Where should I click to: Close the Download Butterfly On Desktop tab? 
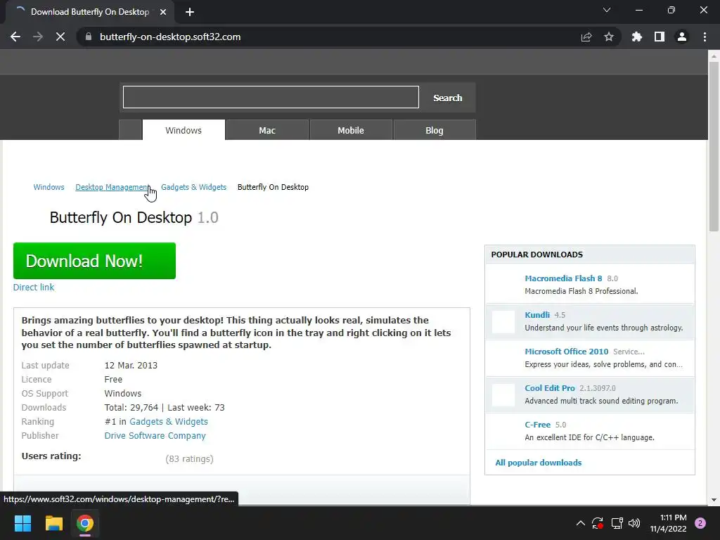(x=163, y=12)
